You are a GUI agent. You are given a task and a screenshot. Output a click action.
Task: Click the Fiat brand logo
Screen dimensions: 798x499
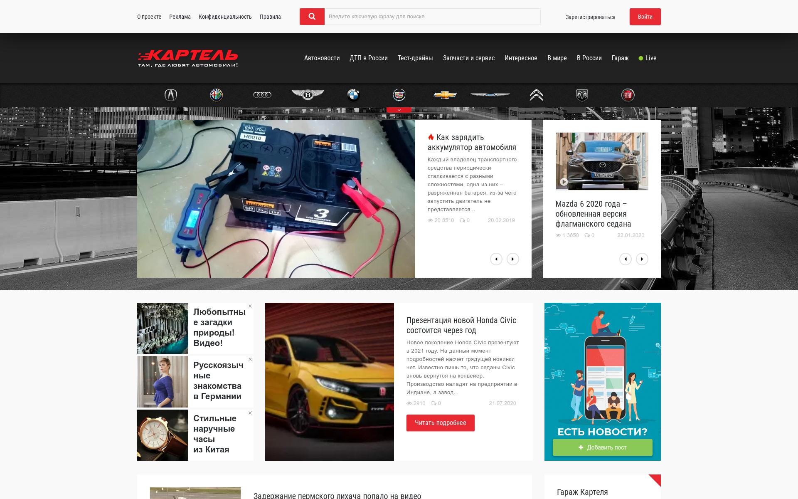pyautogui.click(x=628, y=95)
